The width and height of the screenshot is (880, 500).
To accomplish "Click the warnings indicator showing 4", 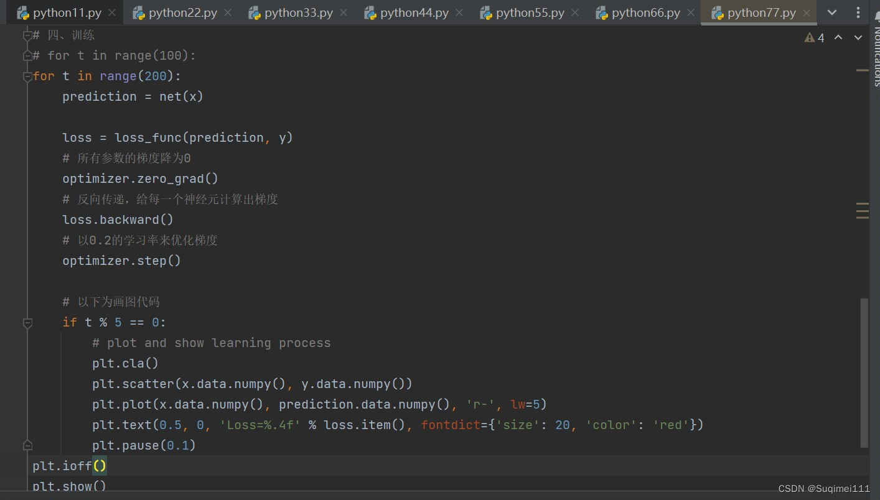I will (x=814, y=38).
